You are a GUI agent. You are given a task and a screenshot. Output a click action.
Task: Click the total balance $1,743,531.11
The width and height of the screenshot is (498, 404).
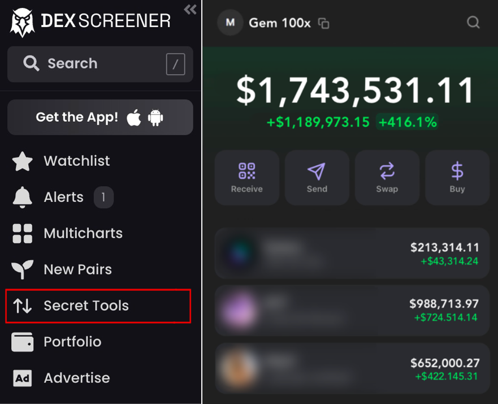click(x=356, y=91)
